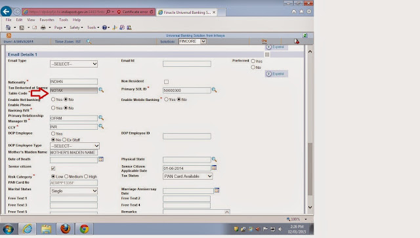The width and height of the screenshot is (420, 238).
Task: Open the File menu
Action: 9,20
